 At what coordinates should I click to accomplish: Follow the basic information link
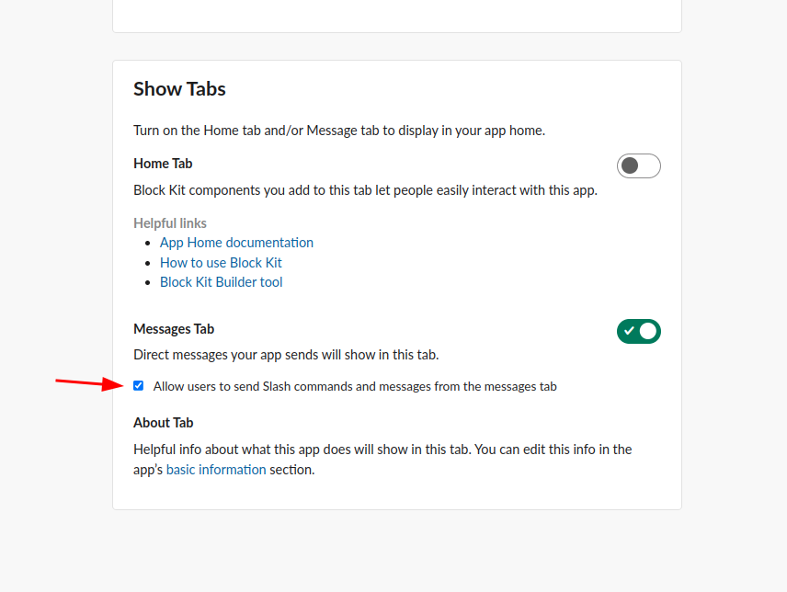[x=216, y=470]
